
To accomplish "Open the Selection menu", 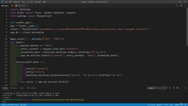I will pos(16,2).
